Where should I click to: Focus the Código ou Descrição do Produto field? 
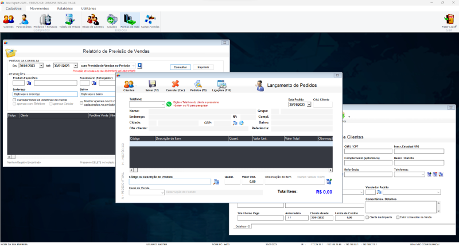[x=170, y=182]
